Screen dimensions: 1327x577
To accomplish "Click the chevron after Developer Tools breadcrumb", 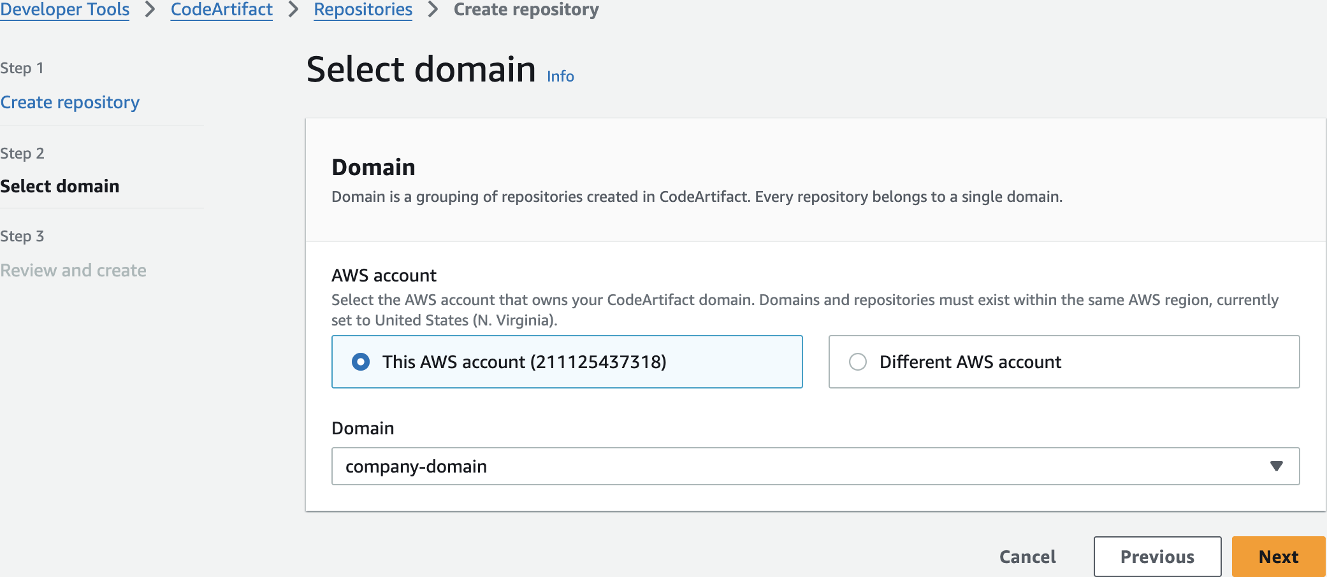I will [150, 10].
